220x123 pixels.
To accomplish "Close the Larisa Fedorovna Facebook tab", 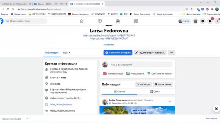I will (x=102, y=4).
